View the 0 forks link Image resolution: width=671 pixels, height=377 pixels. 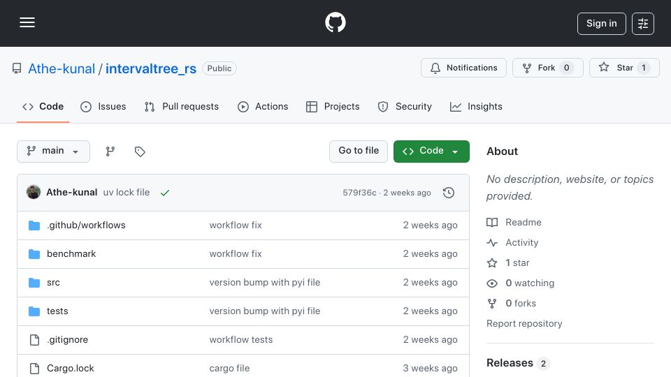pyautogui.click(x=520, y=304)
